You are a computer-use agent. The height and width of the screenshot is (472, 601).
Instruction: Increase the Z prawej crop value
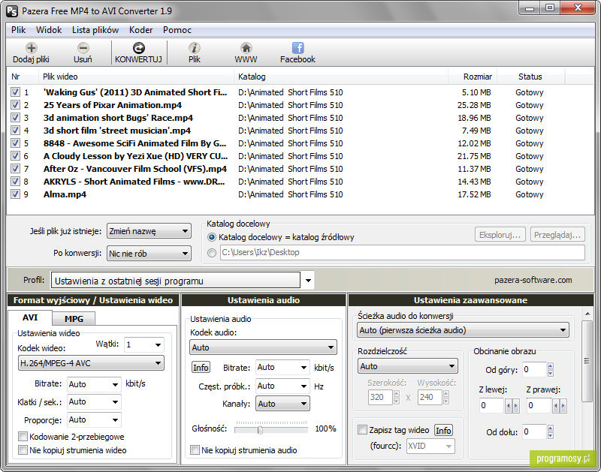click(563, 405)
